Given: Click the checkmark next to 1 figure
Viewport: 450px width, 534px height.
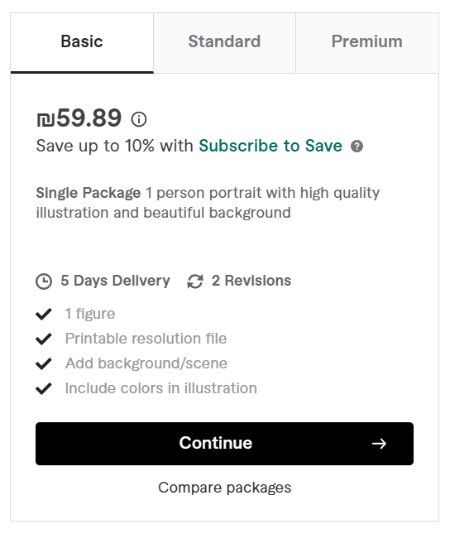Looking at the screenshot, I should (x=44, y=314).
